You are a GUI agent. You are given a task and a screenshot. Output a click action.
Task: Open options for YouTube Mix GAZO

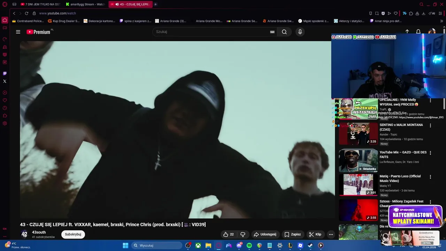coord(430,153)
